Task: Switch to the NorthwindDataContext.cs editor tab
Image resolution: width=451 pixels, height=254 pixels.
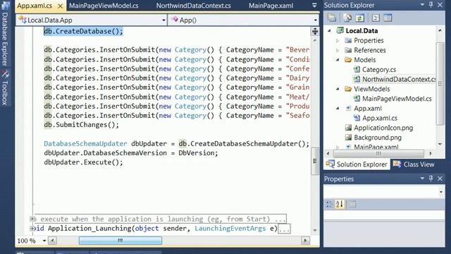Action: [x=193, y=6]
